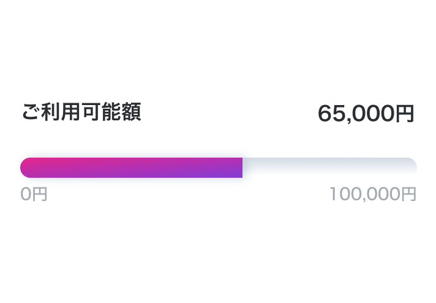Click the digit 0 in the 0円 label
Image resolution: width=436 pixels, height=303 pixels.
coord(26,194)
